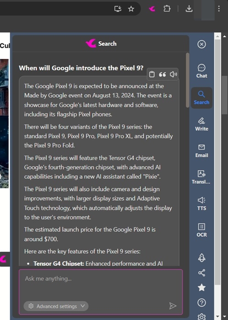Click the text 'Tensor G4 Chipset:' bullet

click(x=59, y=263)
